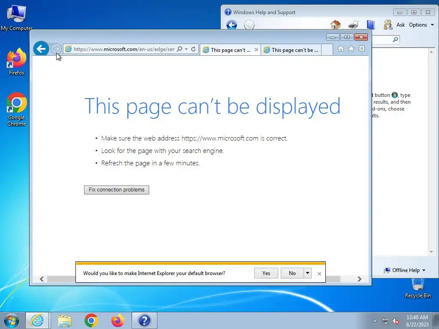Dismiss the default browser notification bar
439x329 pixels.
[x=319, y=274]
